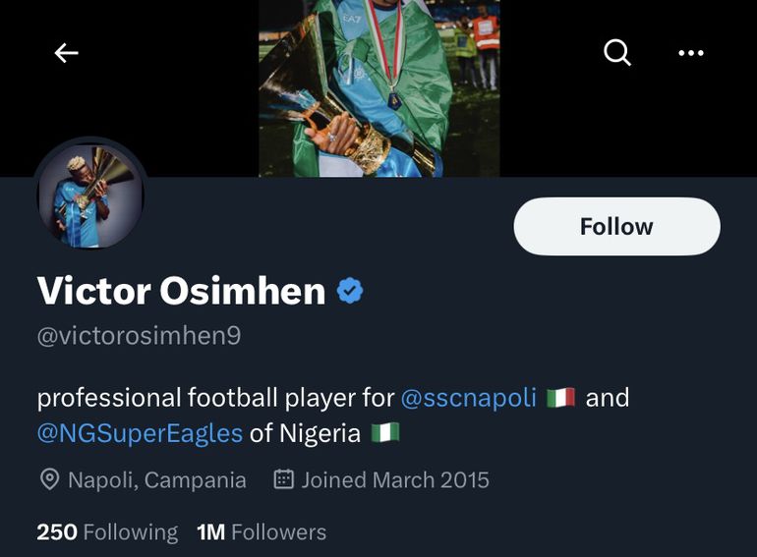
Task: Tap the back arrow icon
Action: tap(66, 53)
